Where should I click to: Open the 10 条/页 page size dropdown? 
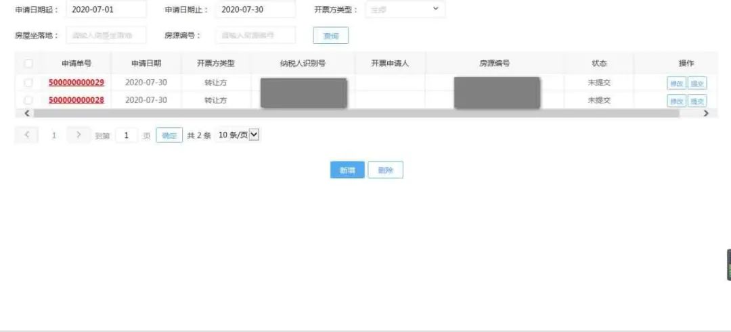238,135
